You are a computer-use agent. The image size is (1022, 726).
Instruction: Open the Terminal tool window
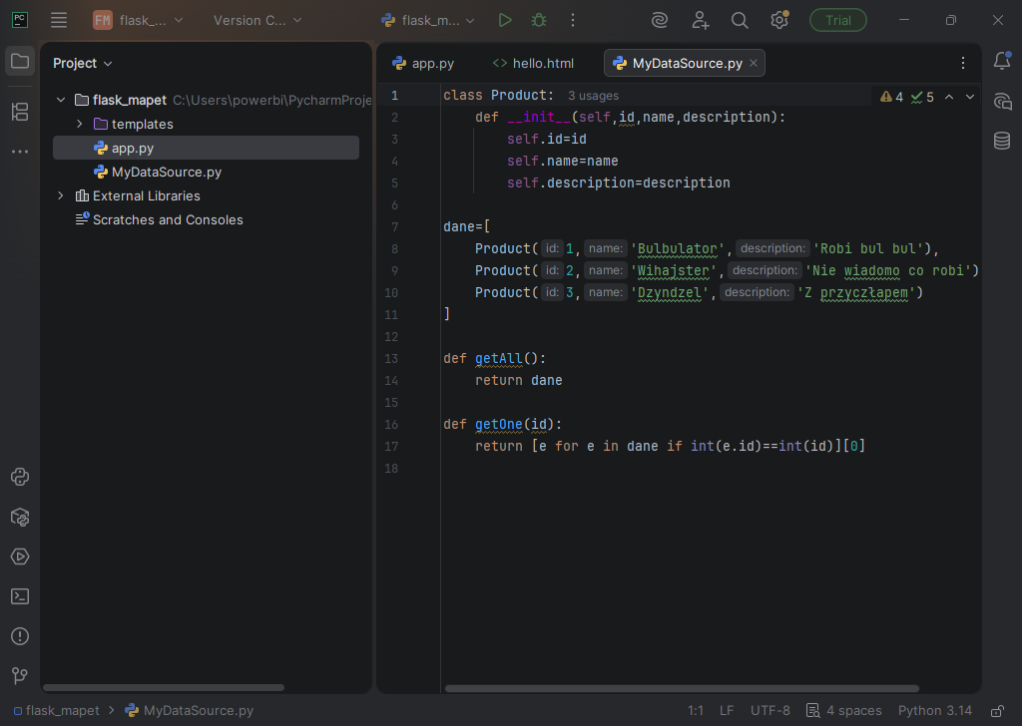[20, 596]
